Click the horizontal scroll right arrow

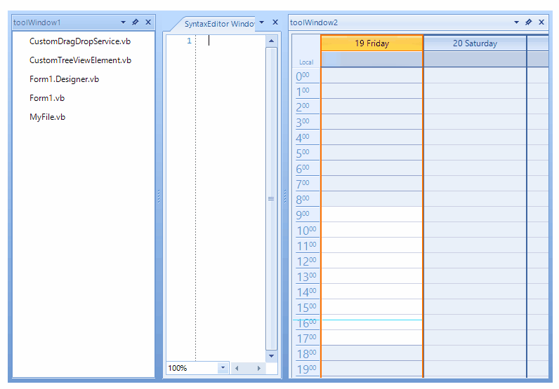pyautogui.click(x=259, y=368)
